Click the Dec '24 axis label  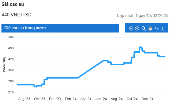tap(147, 99)
